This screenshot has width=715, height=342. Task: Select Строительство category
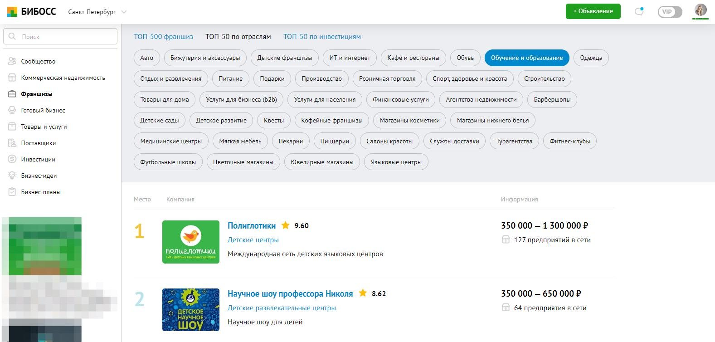(545, 78)
